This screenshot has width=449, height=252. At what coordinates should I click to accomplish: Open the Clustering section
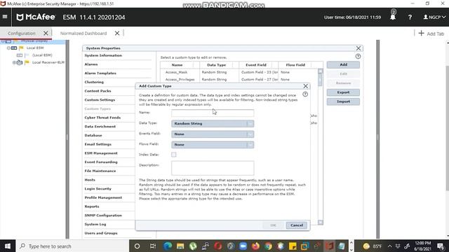94,82
